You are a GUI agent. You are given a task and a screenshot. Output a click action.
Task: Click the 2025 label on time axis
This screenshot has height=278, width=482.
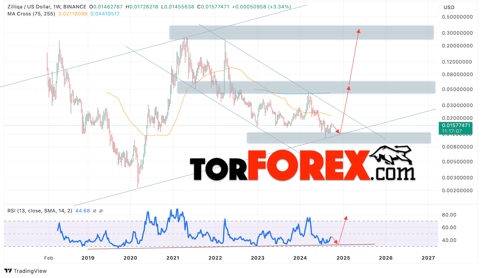tap(343, 258)
